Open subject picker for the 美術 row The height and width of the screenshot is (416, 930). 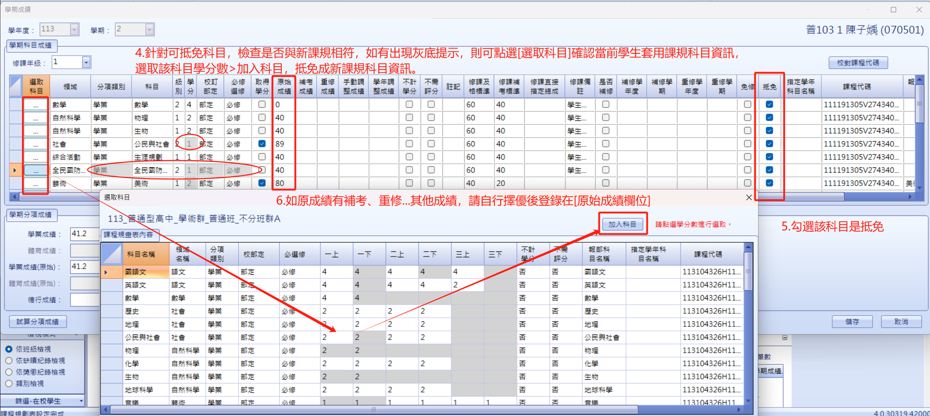tap(35, 183)
